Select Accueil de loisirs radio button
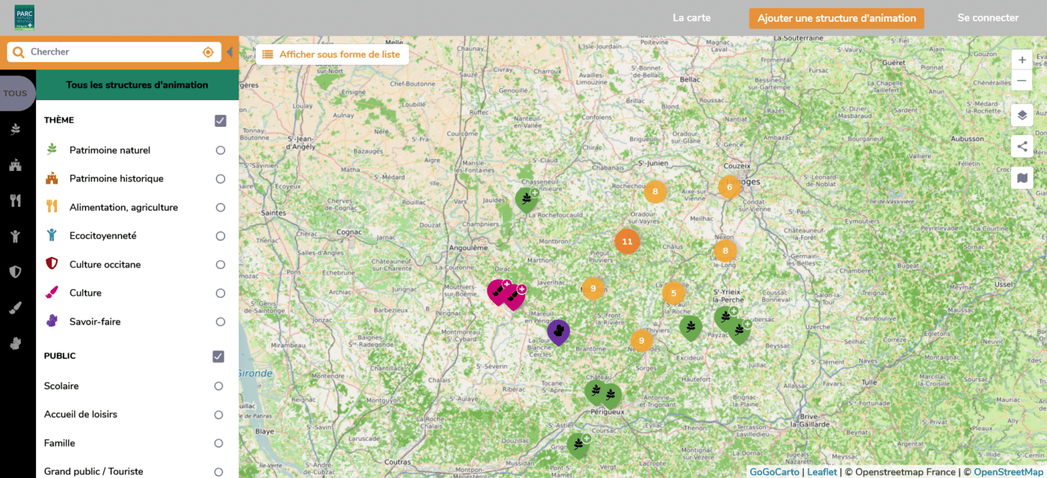This screenshot has width=1047, height=478. click(x=218, y=415)
